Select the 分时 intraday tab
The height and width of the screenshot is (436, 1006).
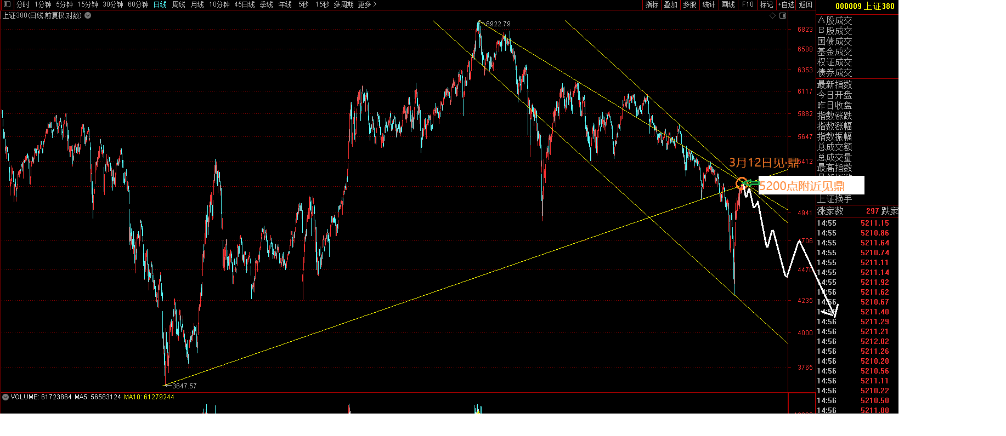click(22, 4)
